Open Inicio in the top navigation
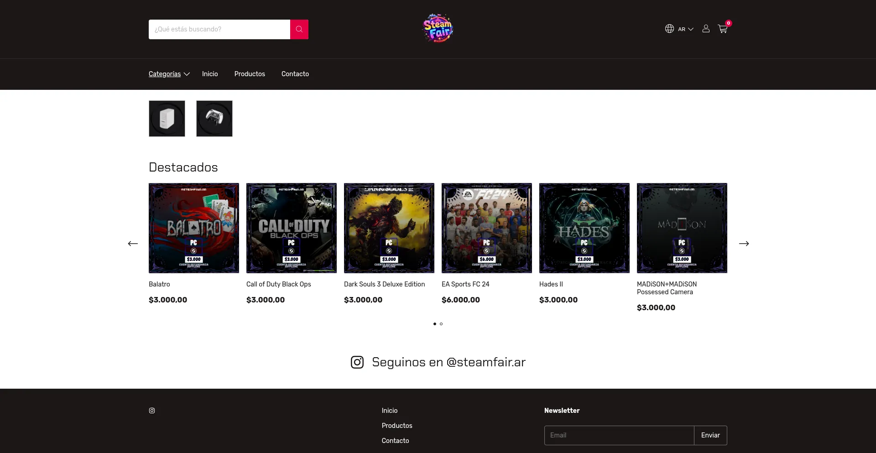The width and height of the screenshot is (876, 453). pyautogui.click(x=210, y=74)
